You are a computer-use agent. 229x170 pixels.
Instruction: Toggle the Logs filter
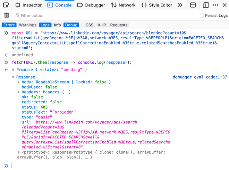coord(45,25)
